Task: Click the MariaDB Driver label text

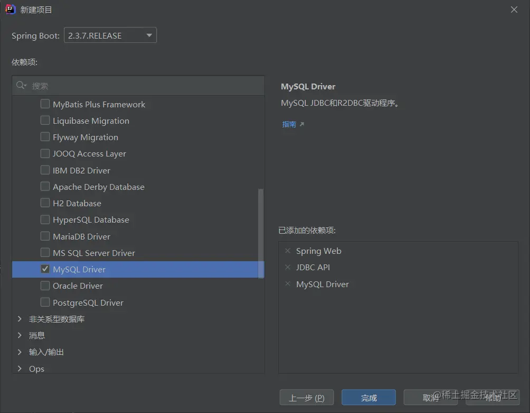Action: pos(81,236)
